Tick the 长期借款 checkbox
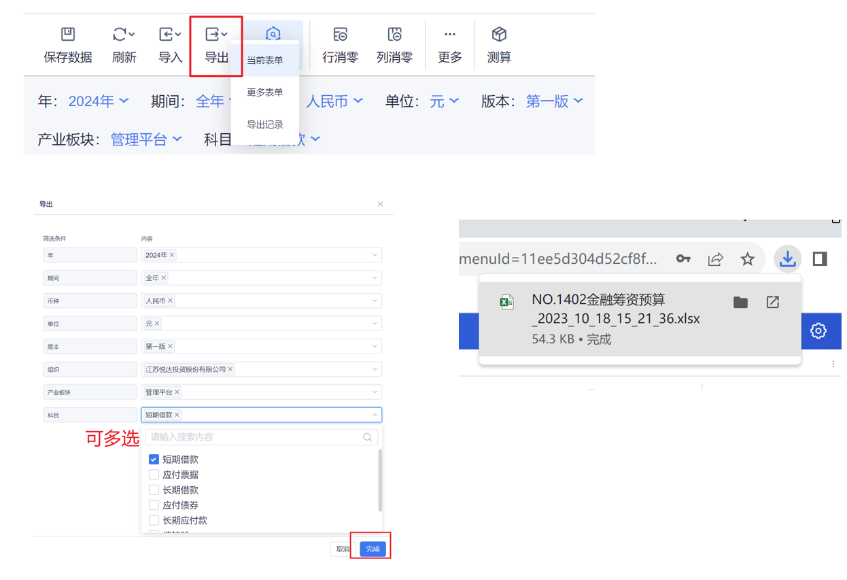The image size is (847, 580). (154, 490)
